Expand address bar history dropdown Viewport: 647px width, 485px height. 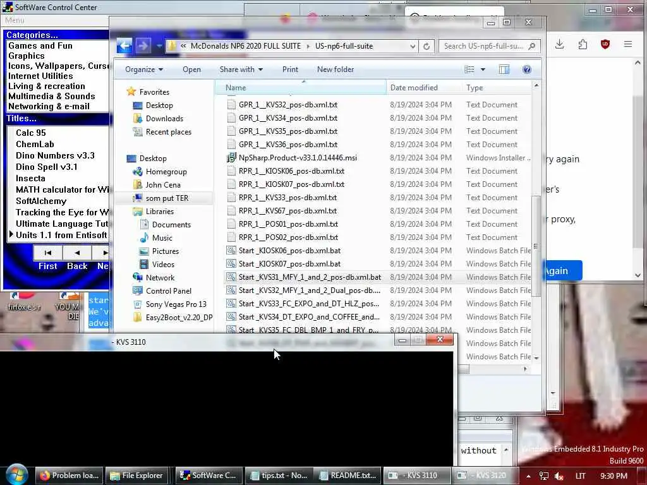[413, 46]
